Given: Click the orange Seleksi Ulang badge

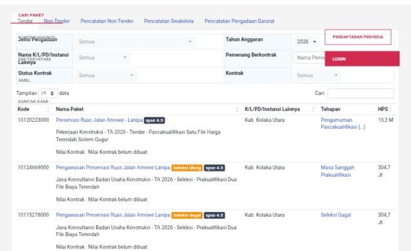Looking at the screenshot, I should [x=186, y=168].
